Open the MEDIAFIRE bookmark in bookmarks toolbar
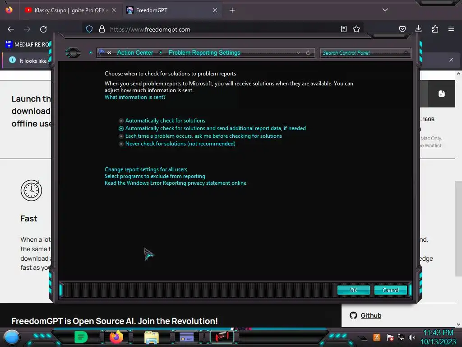The image size is (462, 347). pos(28,45)
